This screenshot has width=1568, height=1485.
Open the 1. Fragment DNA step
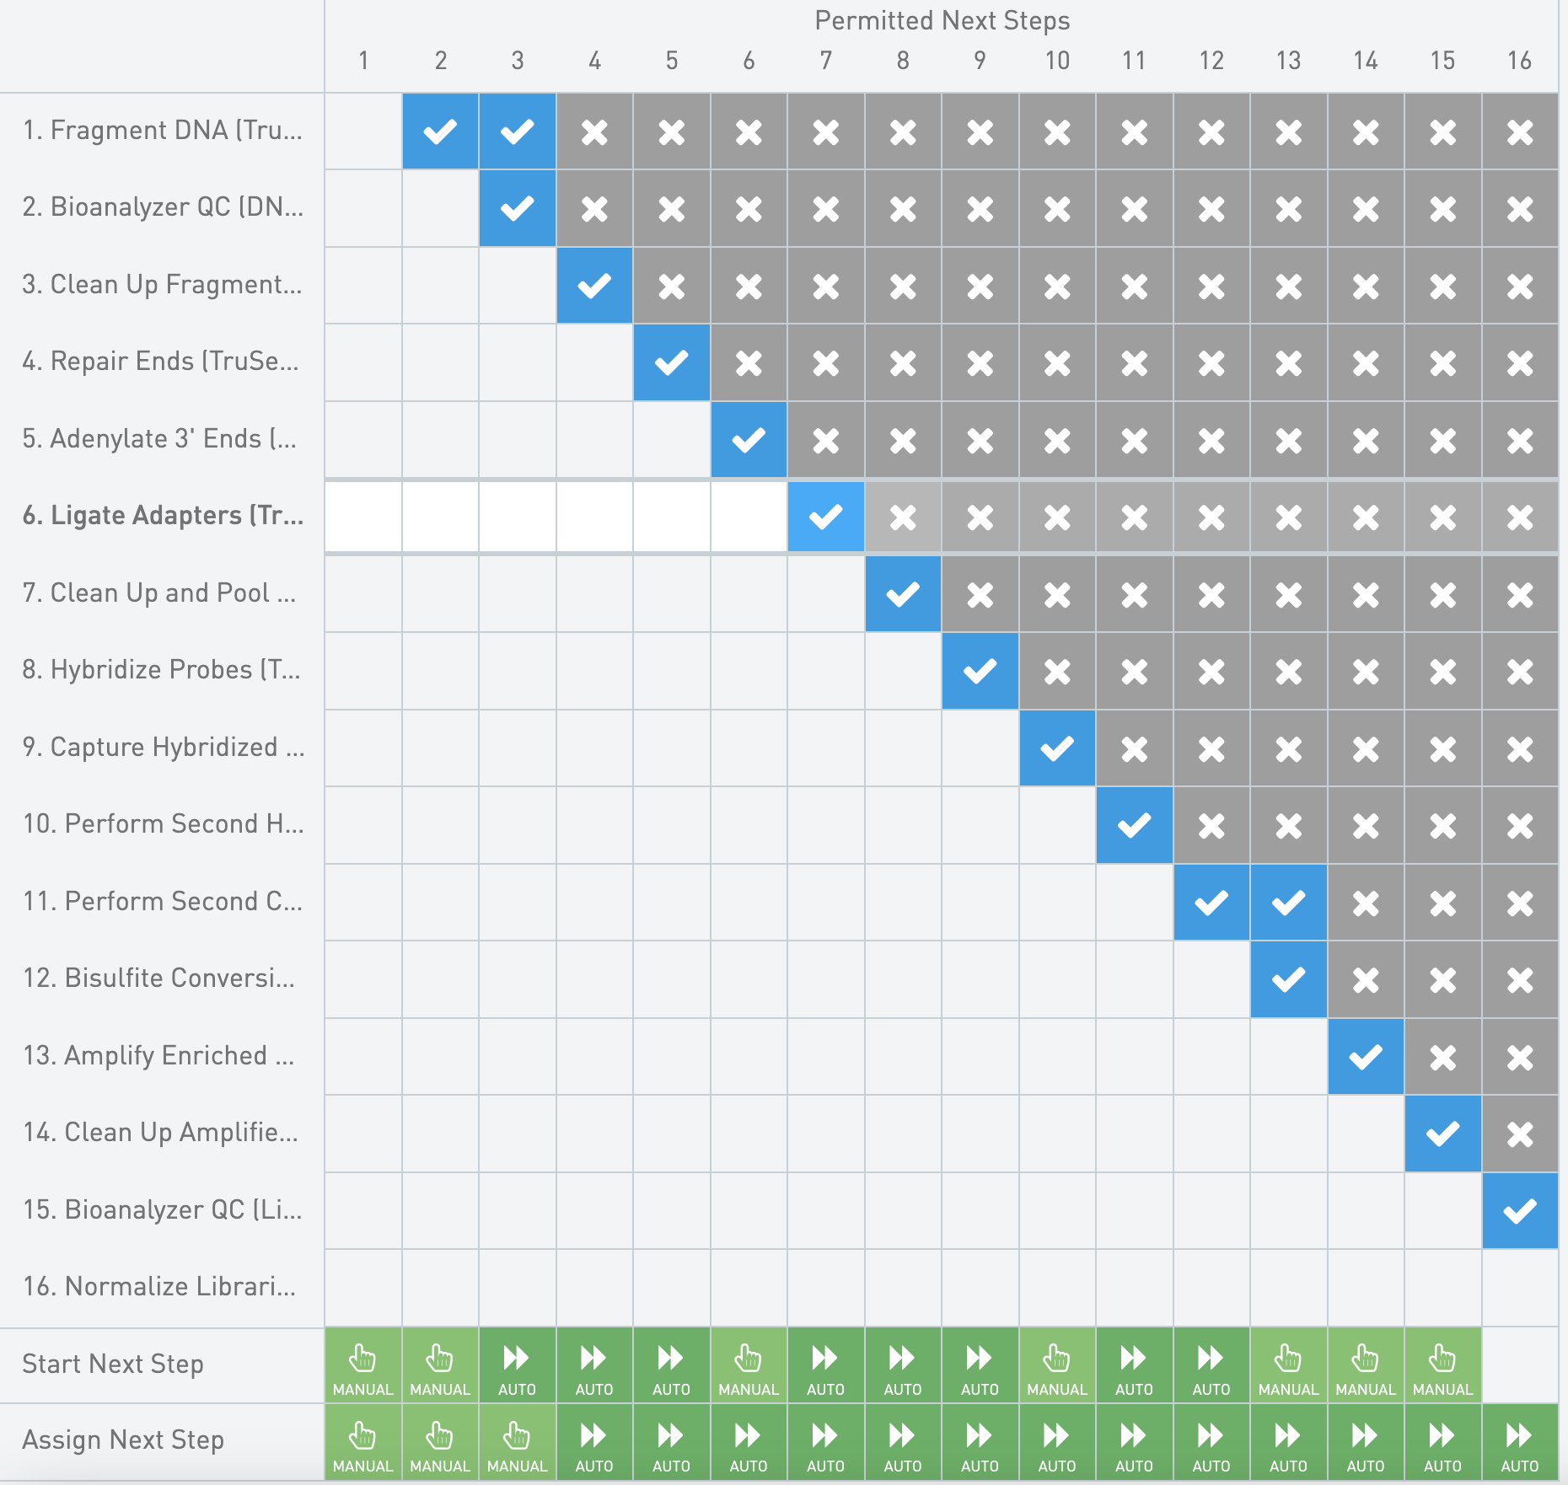162,131
